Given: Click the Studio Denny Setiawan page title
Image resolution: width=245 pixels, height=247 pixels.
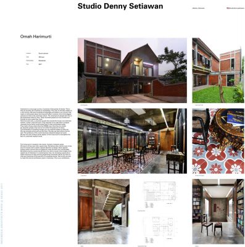Looking at the screenshot, I should tap(120, 6).
